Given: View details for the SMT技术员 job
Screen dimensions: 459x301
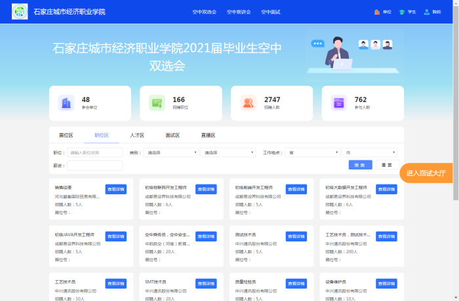Looking at the screenshot, I should 206,283.
